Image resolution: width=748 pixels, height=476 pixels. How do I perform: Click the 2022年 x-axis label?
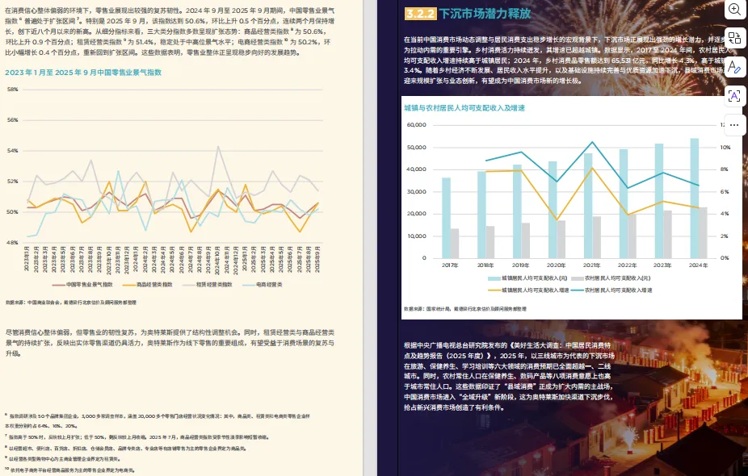pyautogui.click(x=628, y=265)
